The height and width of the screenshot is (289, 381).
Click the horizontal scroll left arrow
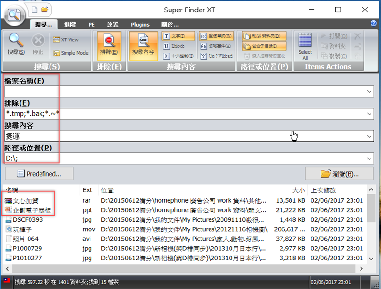tap(7, 269)
